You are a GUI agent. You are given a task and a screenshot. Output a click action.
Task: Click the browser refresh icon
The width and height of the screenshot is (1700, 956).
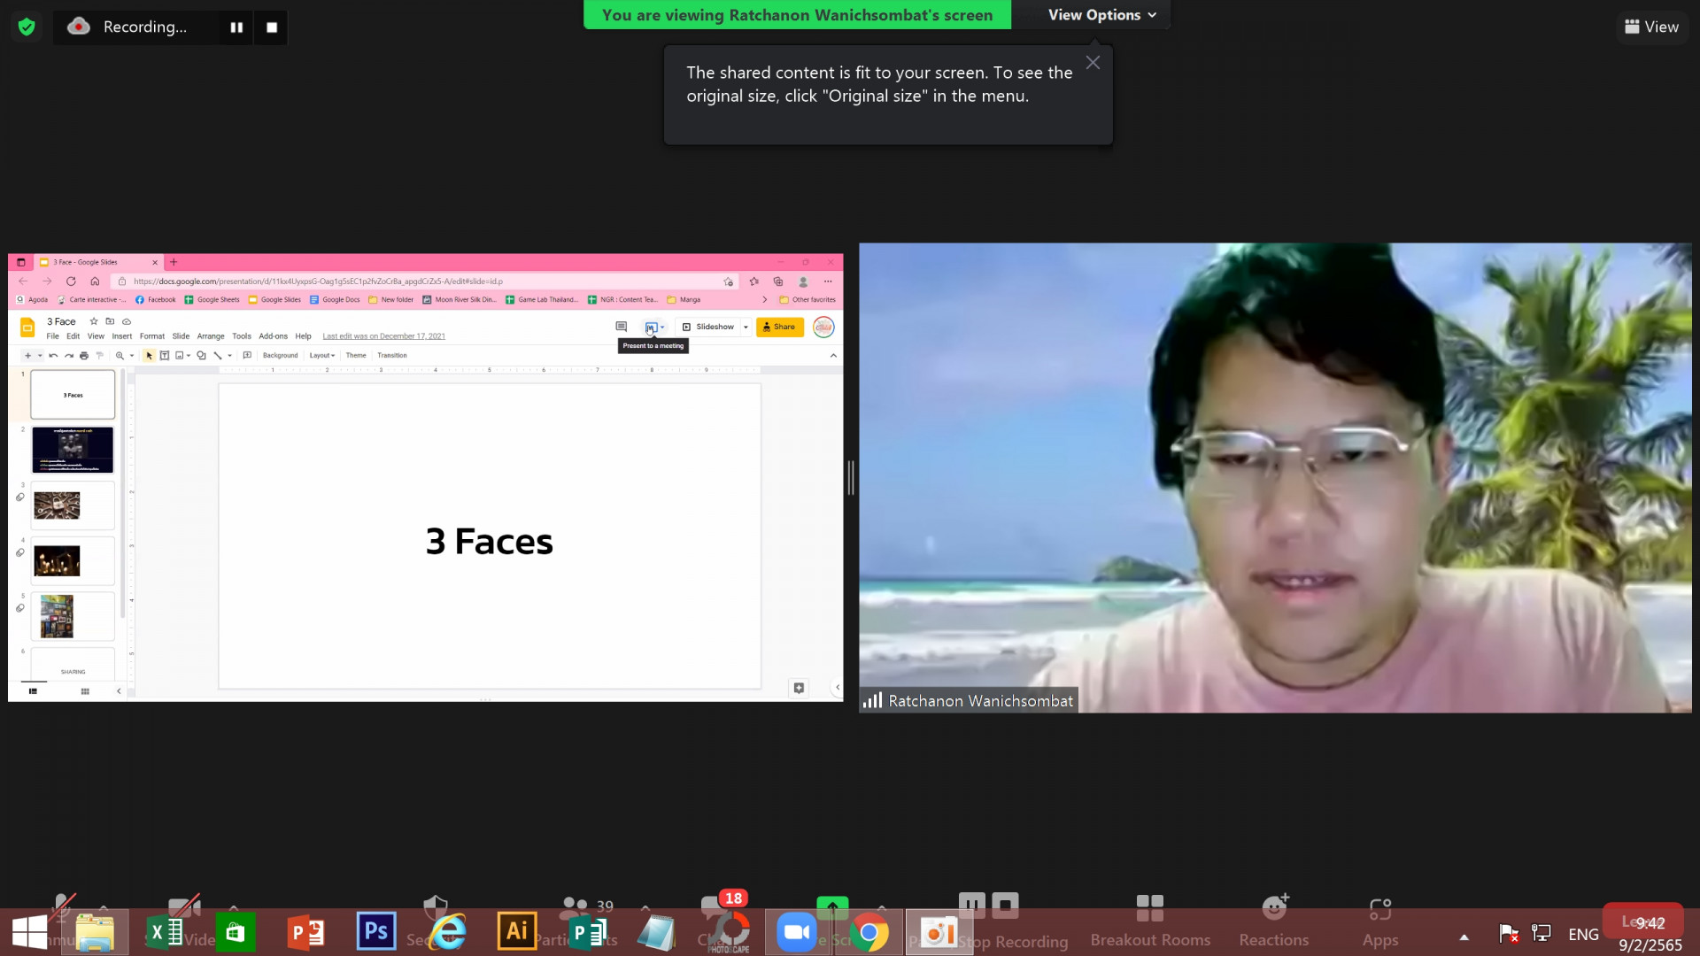(x=71, y=281)
